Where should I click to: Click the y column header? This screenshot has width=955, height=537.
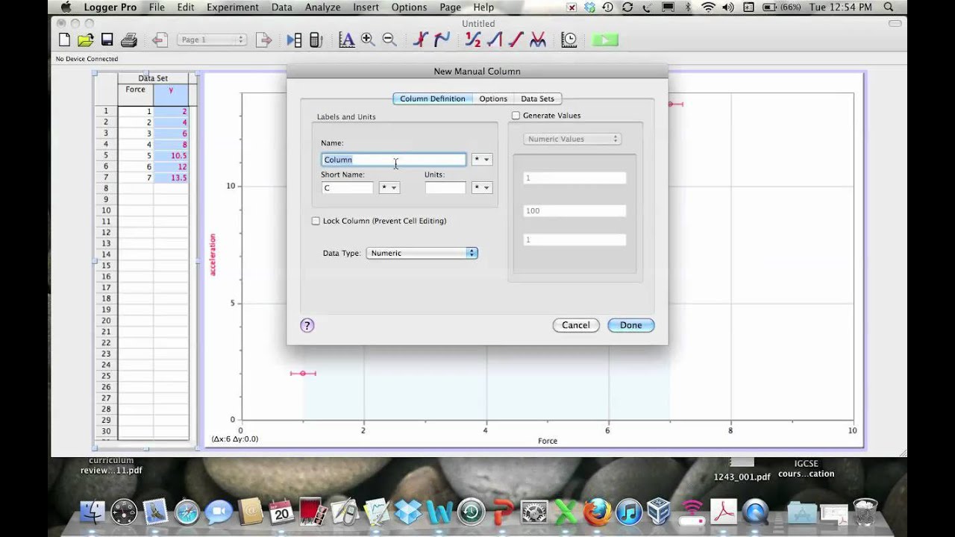click(x=171, y=94)
